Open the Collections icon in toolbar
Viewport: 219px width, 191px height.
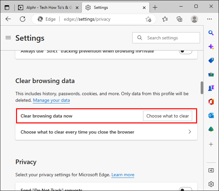(179, 19)
